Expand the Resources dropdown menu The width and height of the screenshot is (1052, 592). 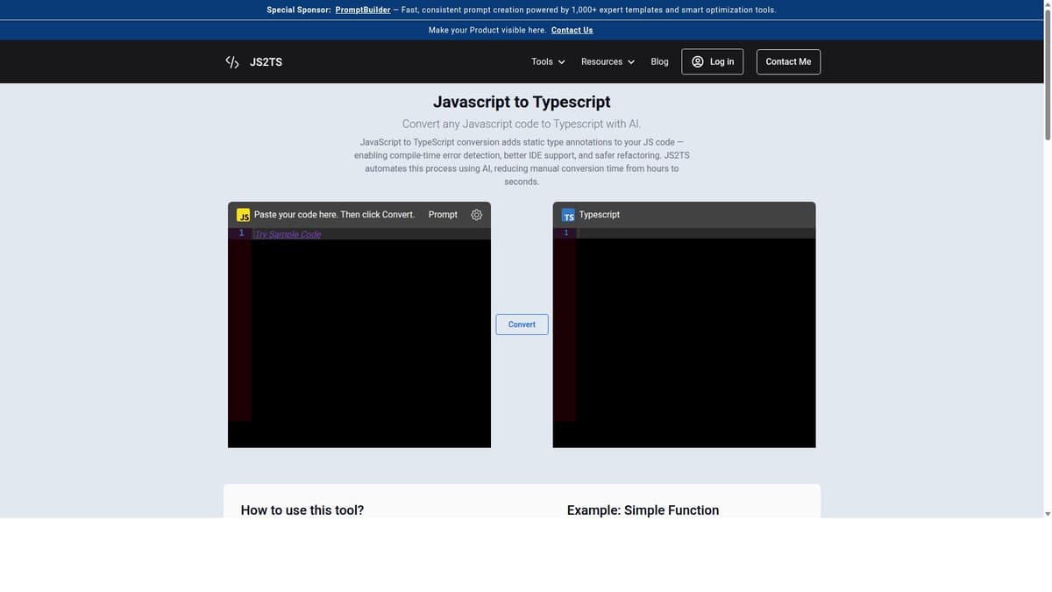608,61
